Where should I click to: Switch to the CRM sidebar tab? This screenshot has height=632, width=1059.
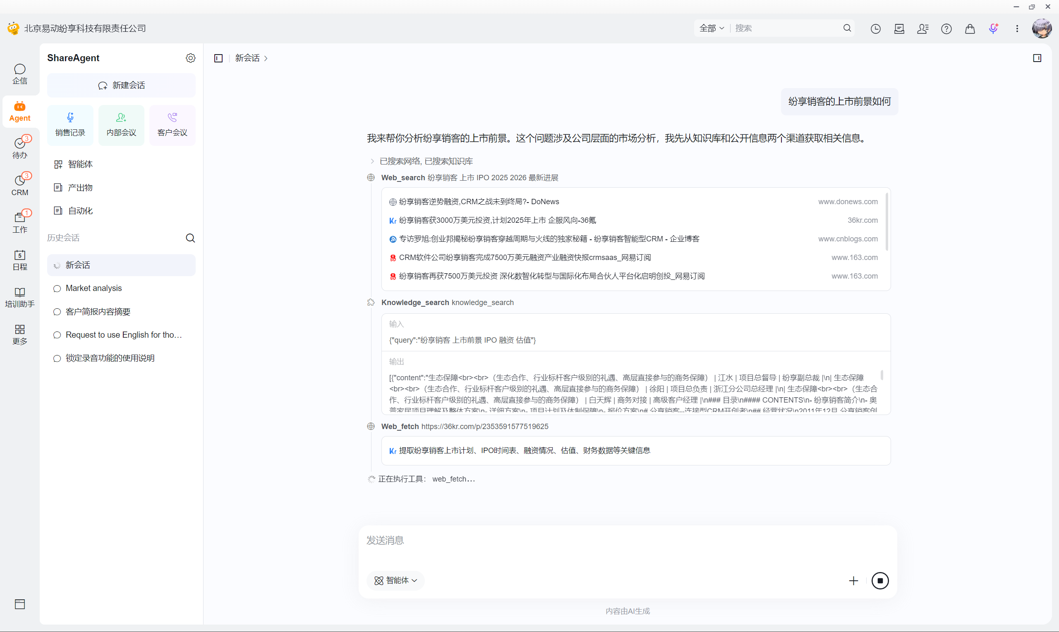point(19,185)
